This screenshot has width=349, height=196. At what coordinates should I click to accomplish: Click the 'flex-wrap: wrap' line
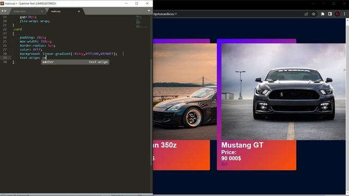[x=35, y=21]
